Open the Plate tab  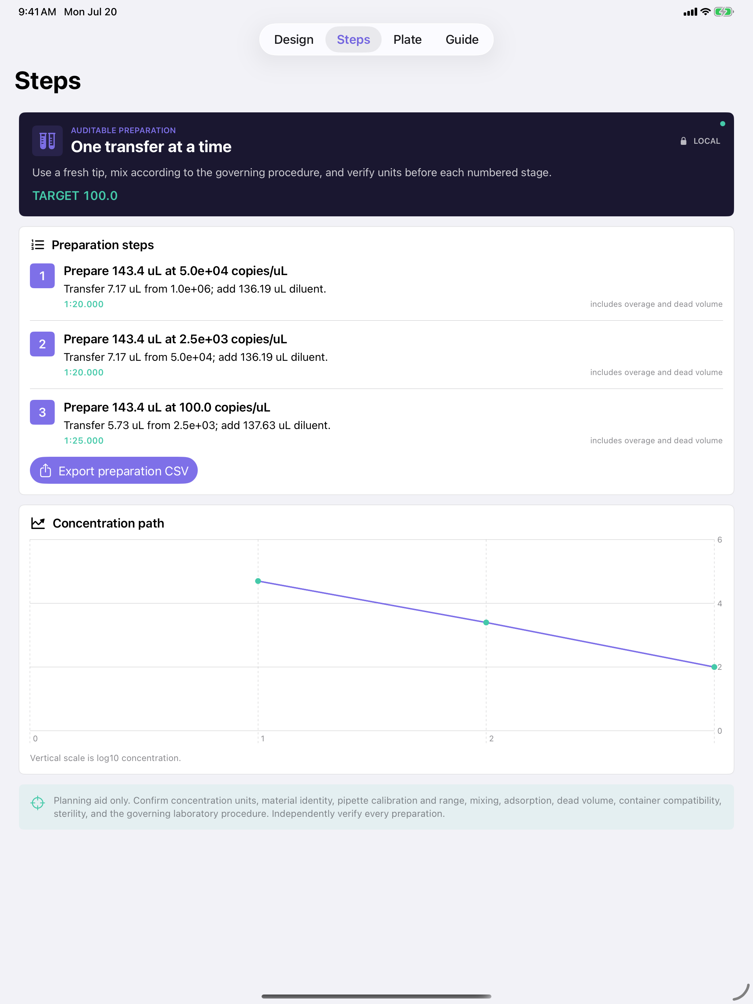point(407,39)
